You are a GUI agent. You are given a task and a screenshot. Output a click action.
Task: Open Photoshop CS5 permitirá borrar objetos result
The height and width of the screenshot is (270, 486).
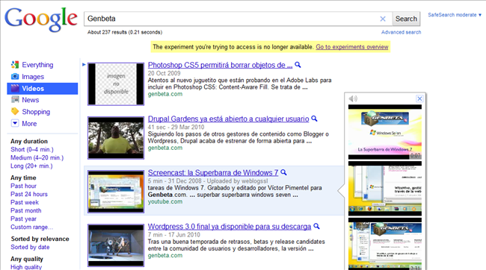point(220,65)
